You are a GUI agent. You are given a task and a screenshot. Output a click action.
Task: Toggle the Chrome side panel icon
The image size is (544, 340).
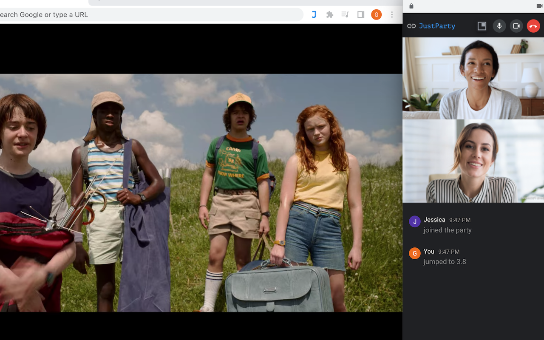pyautogui.click(x=361, y=14)
